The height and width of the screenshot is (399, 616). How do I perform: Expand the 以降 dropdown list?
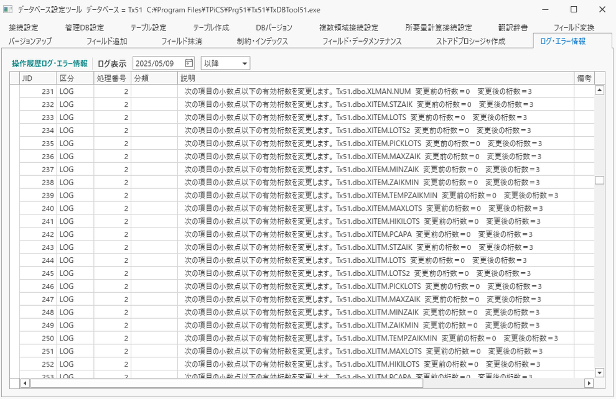click(x=225, y=63)
